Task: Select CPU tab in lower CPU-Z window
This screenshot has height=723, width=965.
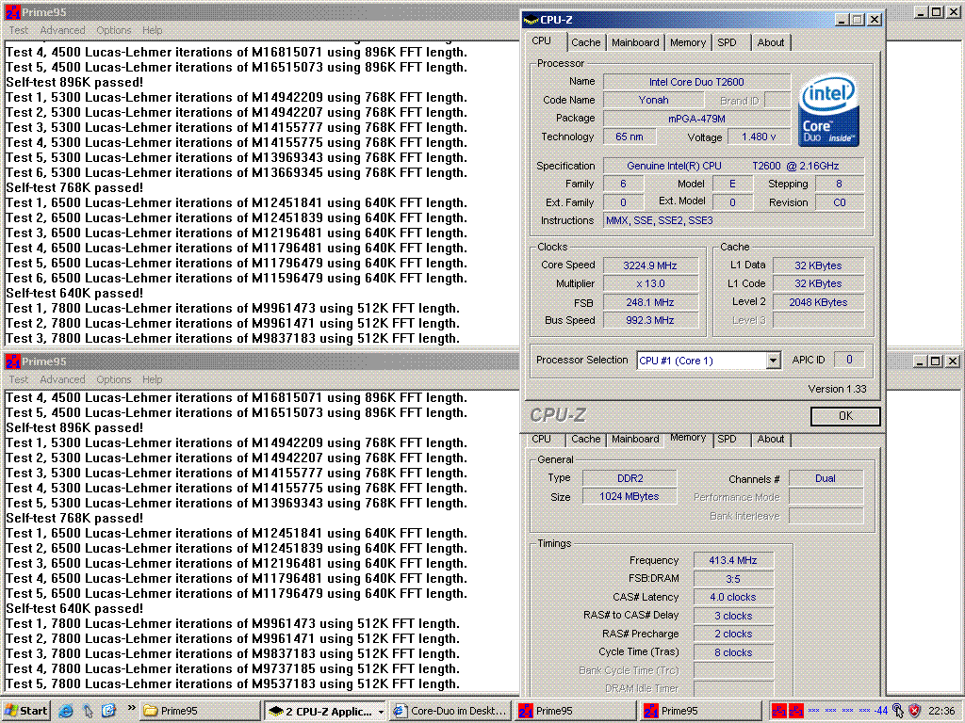Action: pyautogui.click(x=542, y=439)
